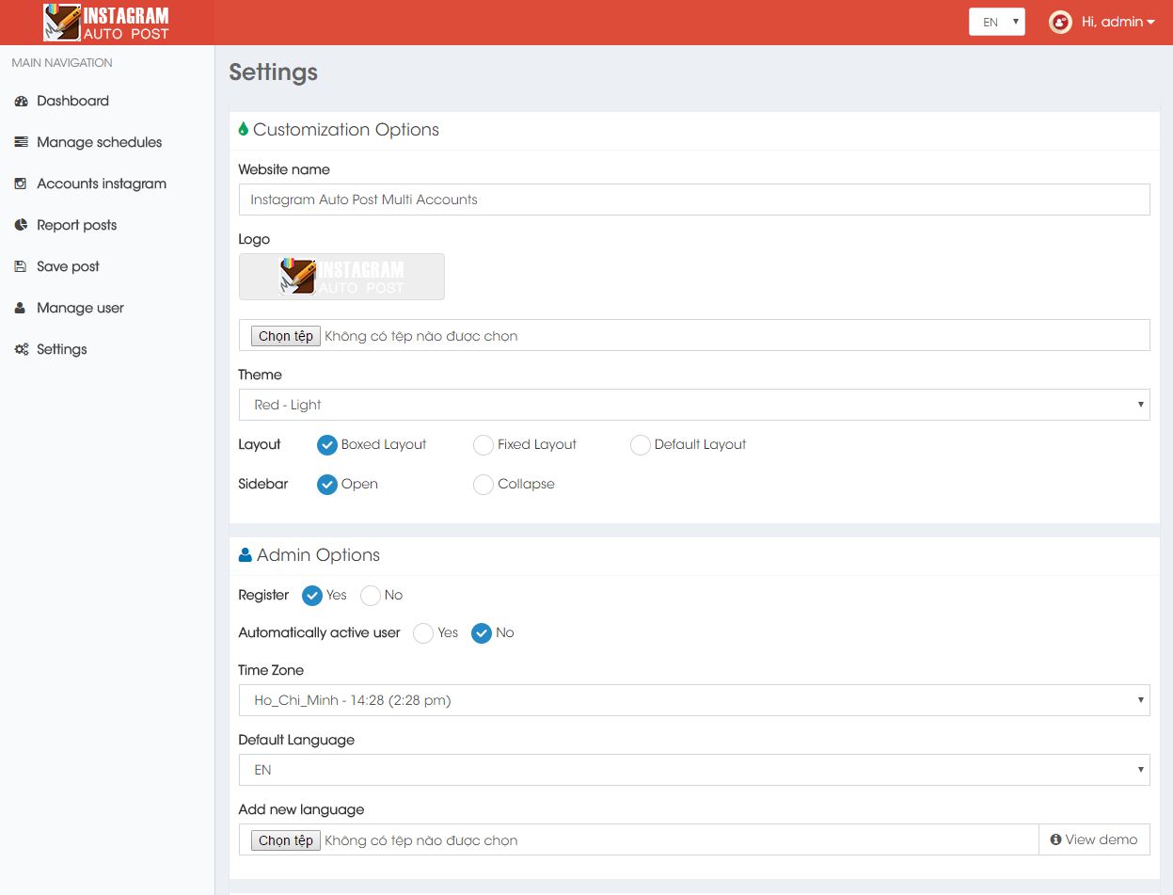Click Chọn tệp button for Logo upload
1173x895 pixels.
point(286,336)
